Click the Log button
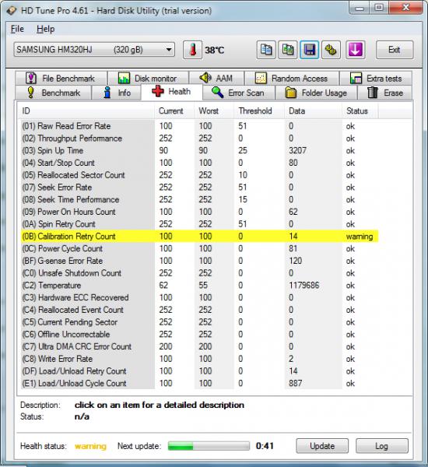 tap(382, 446)
